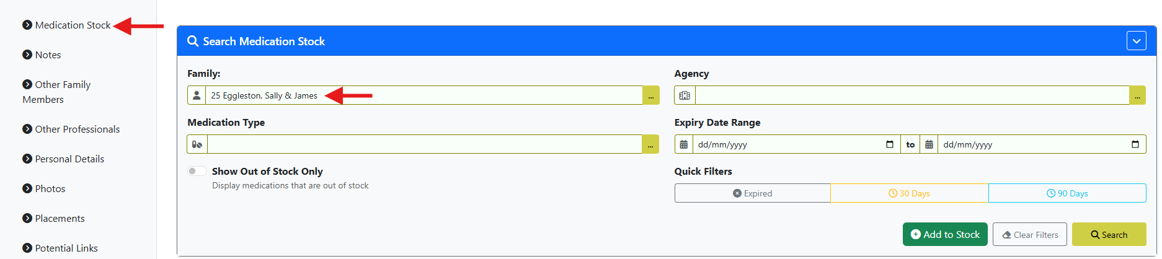Screen dimensions: 1162x259
Task: Click the pills icon in Medication Type
Action: point(197,144)
